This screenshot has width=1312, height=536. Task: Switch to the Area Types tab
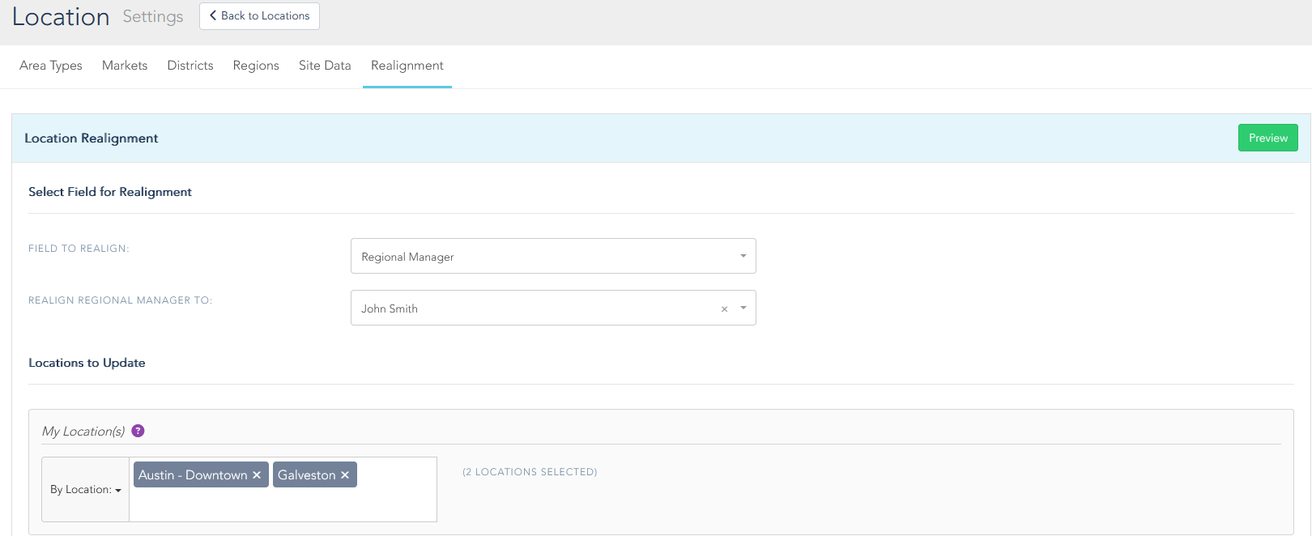(x=51, y=66)
